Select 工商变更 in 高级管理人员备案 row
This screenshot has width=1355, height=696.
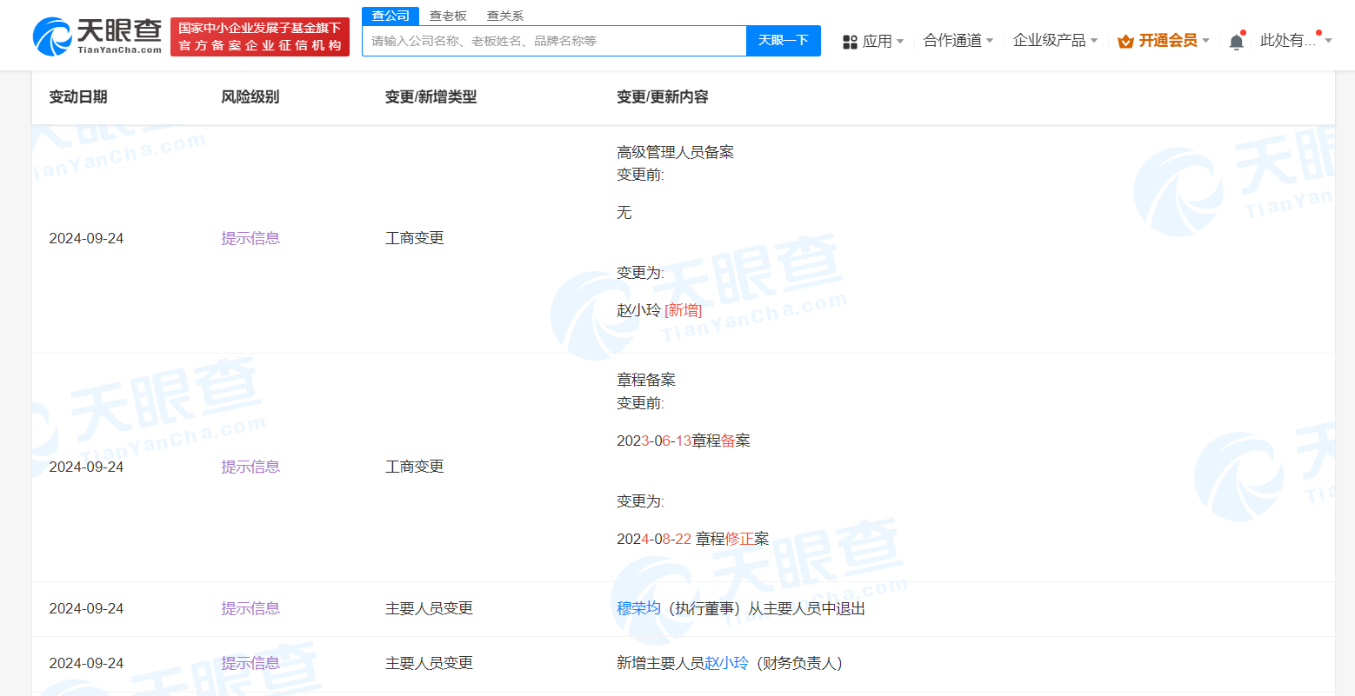(415, 238)
